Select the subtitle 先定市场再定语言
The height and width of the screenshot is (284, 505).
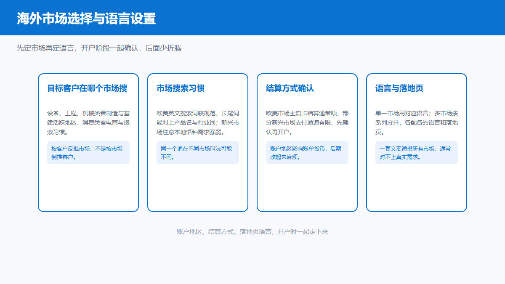[x=99, y=48]
